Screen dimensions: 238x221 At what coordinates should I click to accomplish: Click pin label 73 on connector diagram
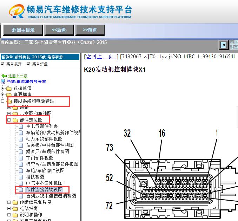110,148
